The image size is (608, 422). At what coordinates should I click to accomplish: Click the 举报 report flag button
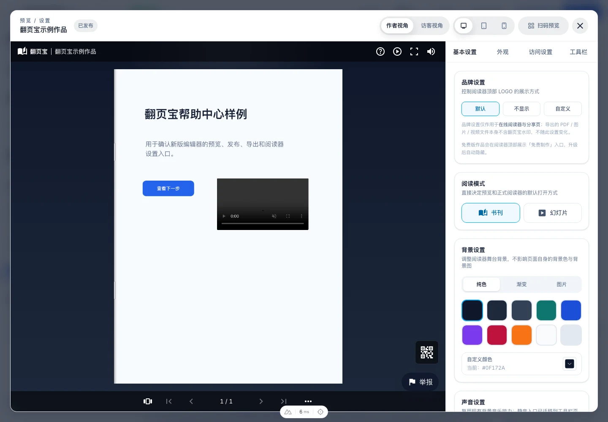[421, 382]
